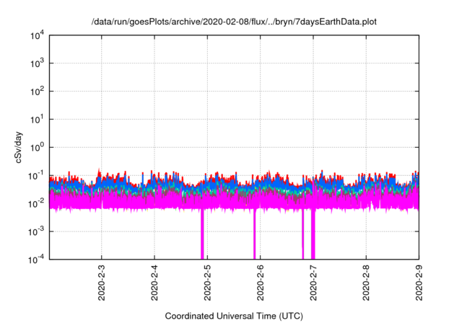Click the 2020-2-7 x-axis date label
Image resolution: width=462 pixels, height=323 pixels.
(313, 283)
